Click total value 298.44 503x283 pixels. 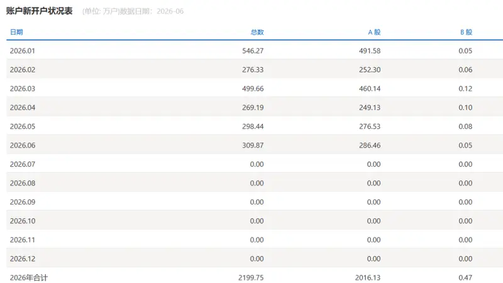tap(253, 126)
